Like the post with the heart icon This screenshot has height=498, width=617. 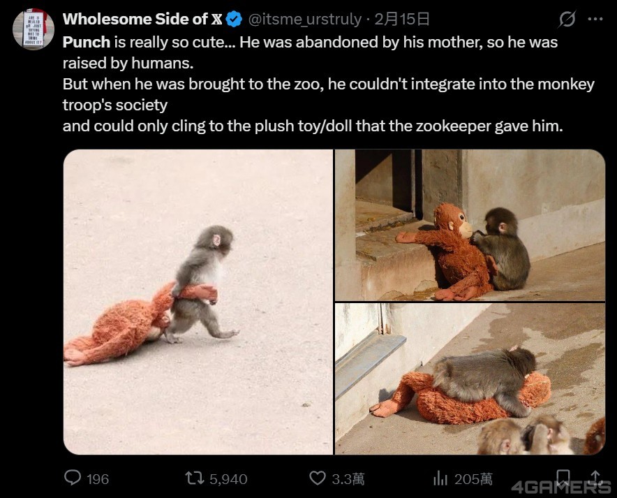318,478
